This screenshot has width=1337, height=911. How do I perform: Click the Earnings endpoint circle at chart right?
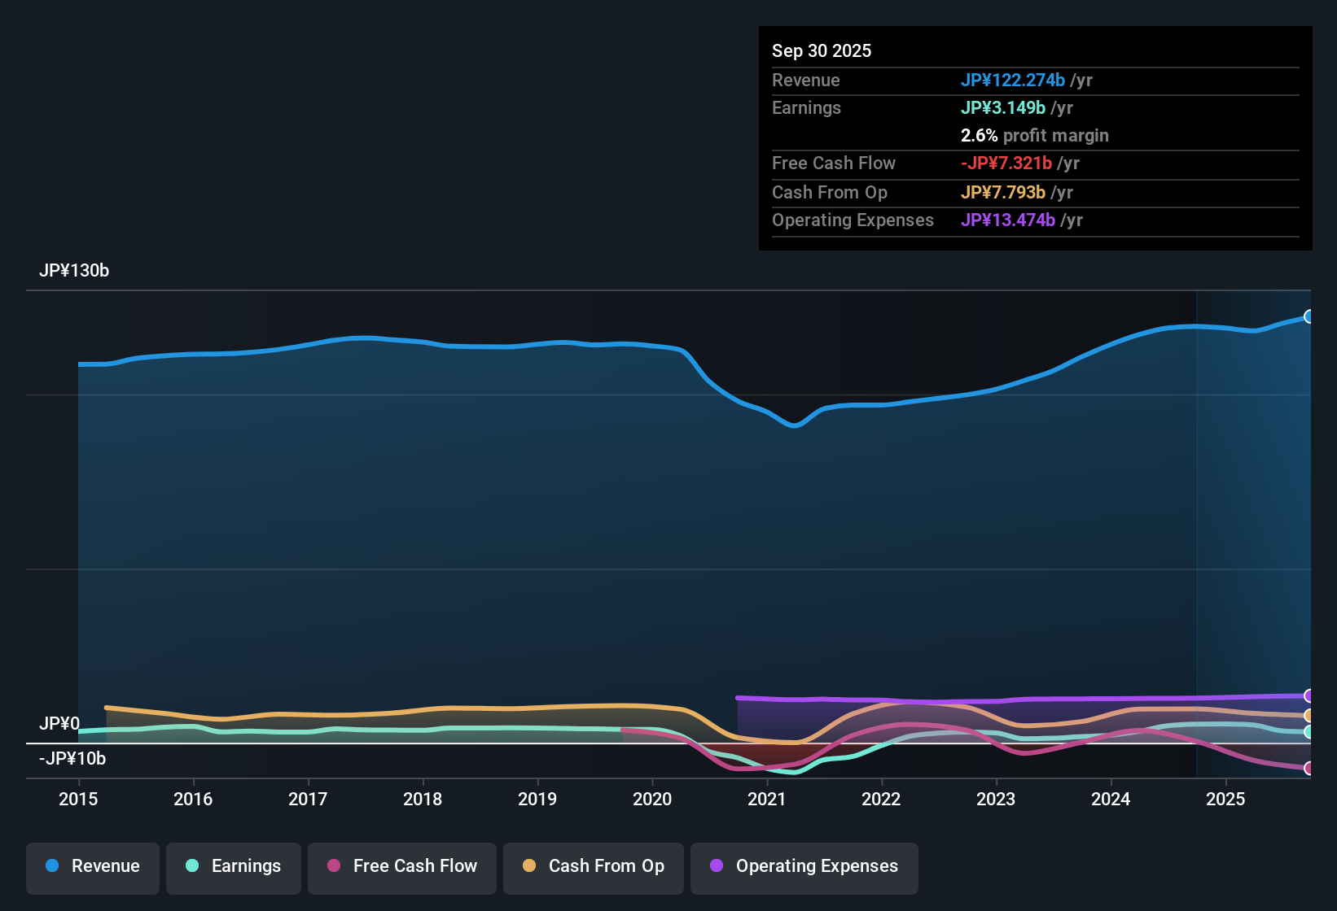pyautogui.click(x=1308, y=733)
